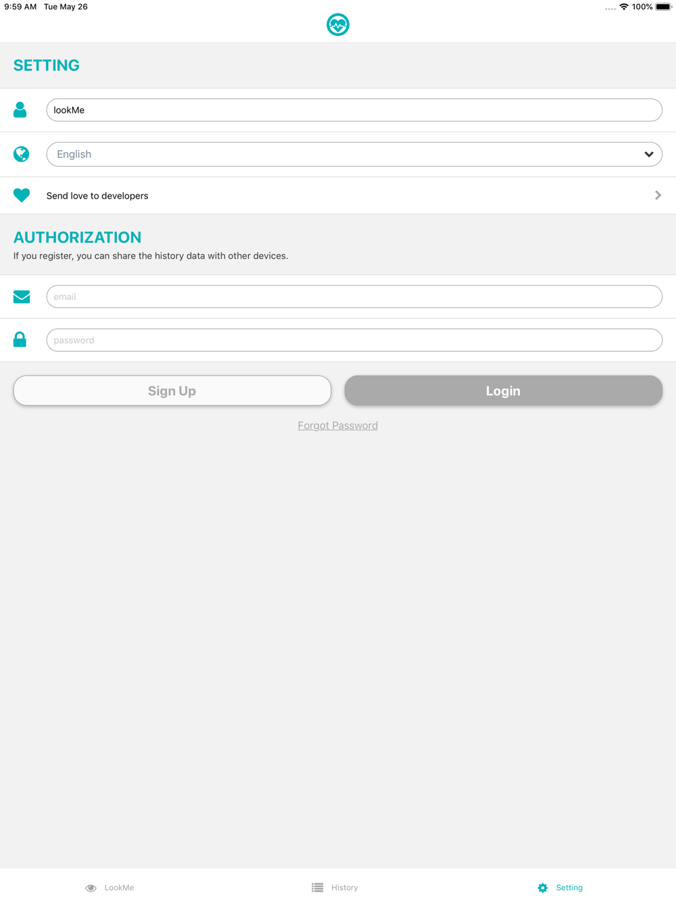Tap the Sign Up button
Viewport: 676px width, 901px height.
(x=172, y=390)
